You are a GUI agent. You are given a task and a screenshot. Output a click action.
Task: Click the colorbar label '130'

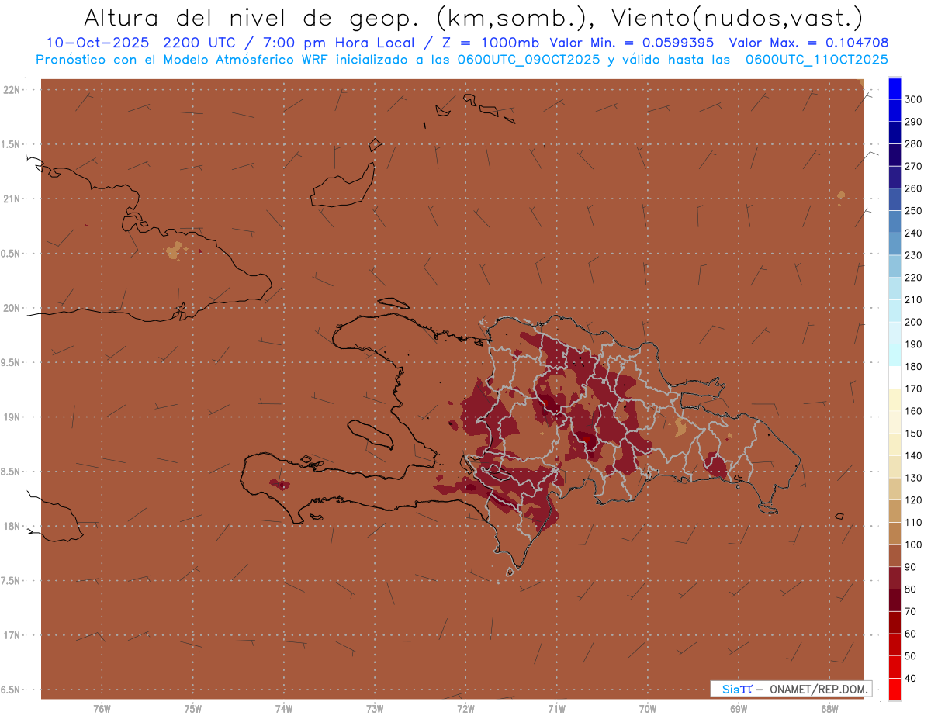tap(913, 478)
